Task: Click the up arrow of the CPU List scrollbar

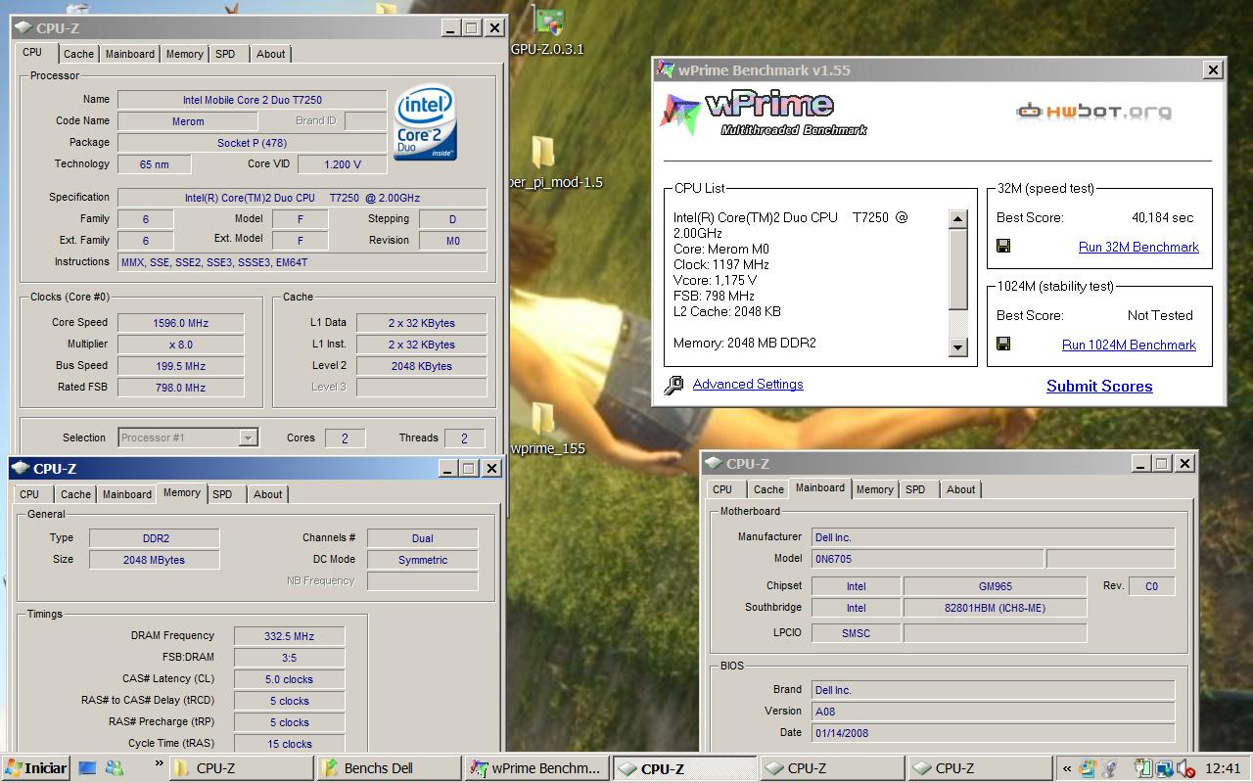Action: [958, 218]
